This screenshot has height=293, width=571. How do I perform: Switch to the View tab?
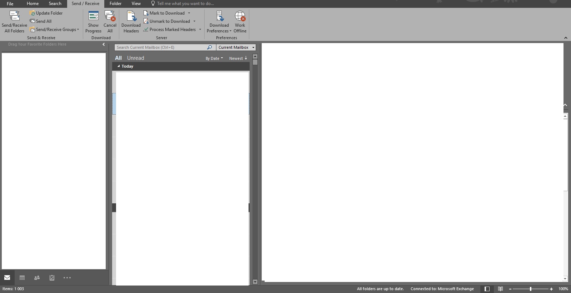[136, 4]
